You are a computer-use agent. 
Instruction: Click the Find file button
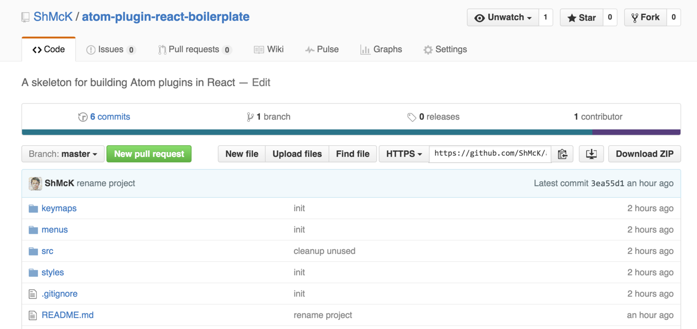(353, 154)
